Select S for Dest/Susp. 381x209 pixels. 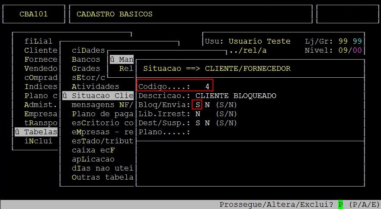click(x=198, y=123)
